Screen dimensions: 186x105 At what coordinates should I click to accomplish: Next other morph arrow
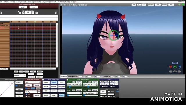97,93
